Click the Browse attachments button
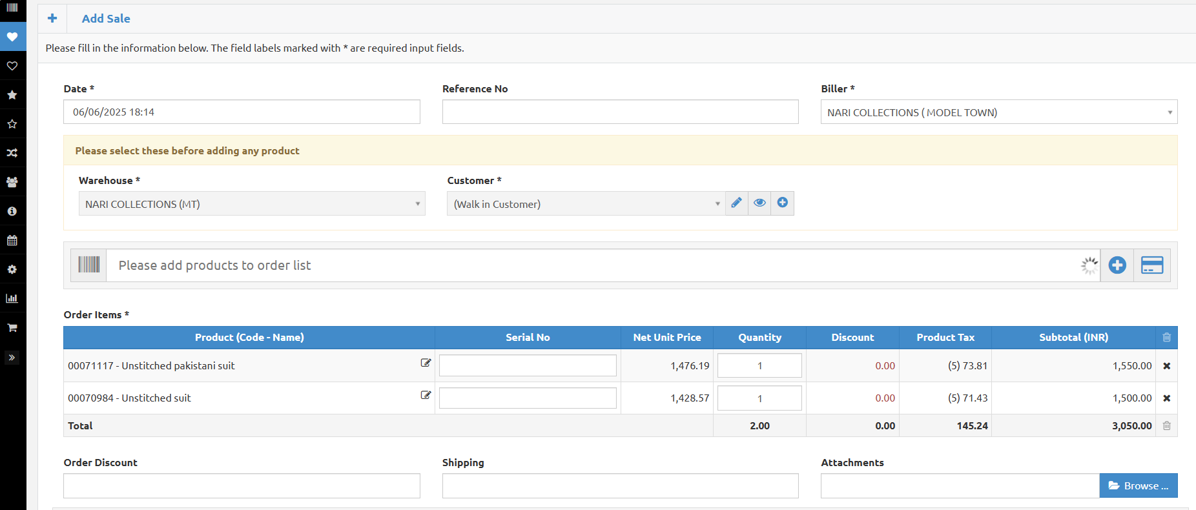The width and height of the screenshot is (1196, 510). [1138, 485]
